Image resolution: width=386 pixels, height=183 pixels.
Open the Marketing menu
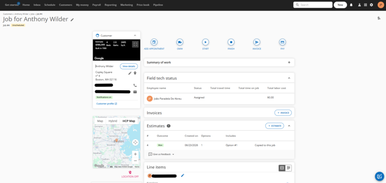point(126,5)
